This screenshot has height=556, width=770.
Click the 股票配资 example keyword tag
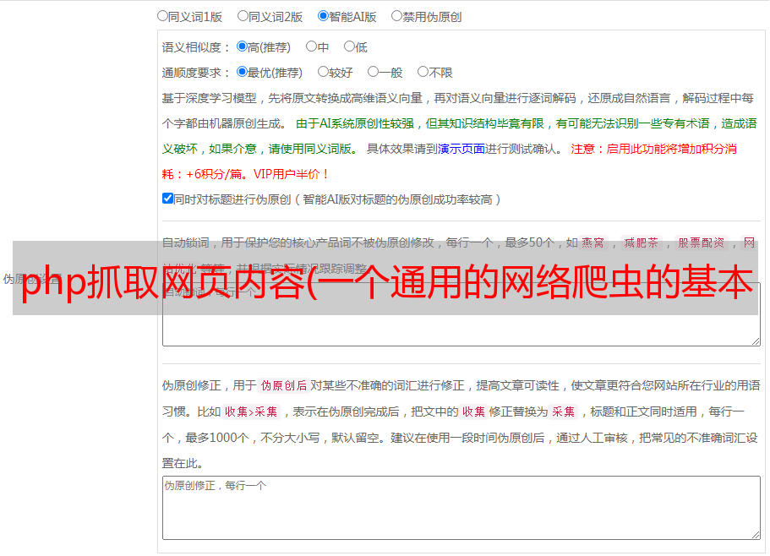[702, 243]
